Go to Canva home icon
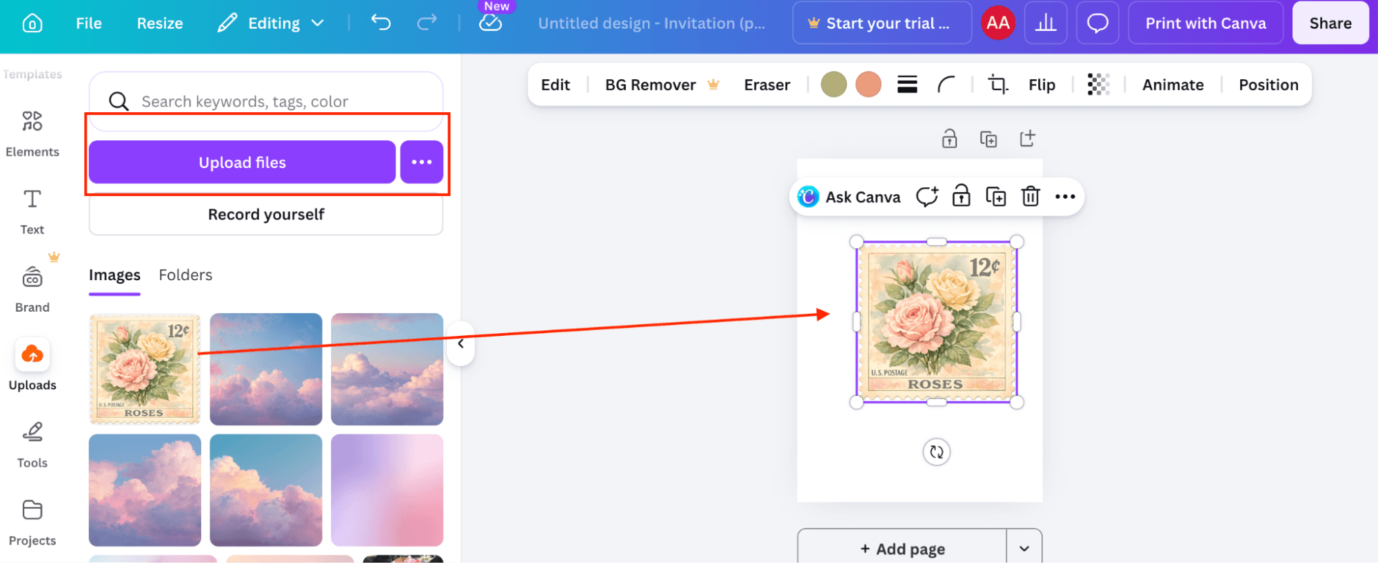1378x563 pixels. pyautogui.click(x=32, y=23)
